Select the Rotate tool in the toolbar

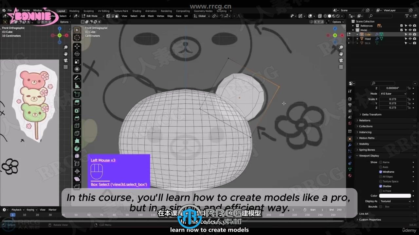pos(77,54)
